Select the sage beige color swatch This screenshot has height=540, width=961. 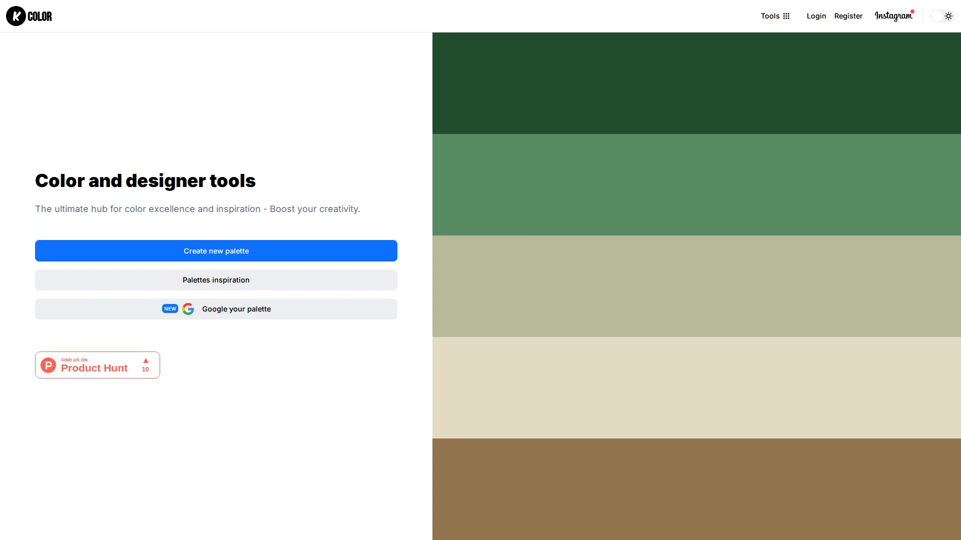697,286
